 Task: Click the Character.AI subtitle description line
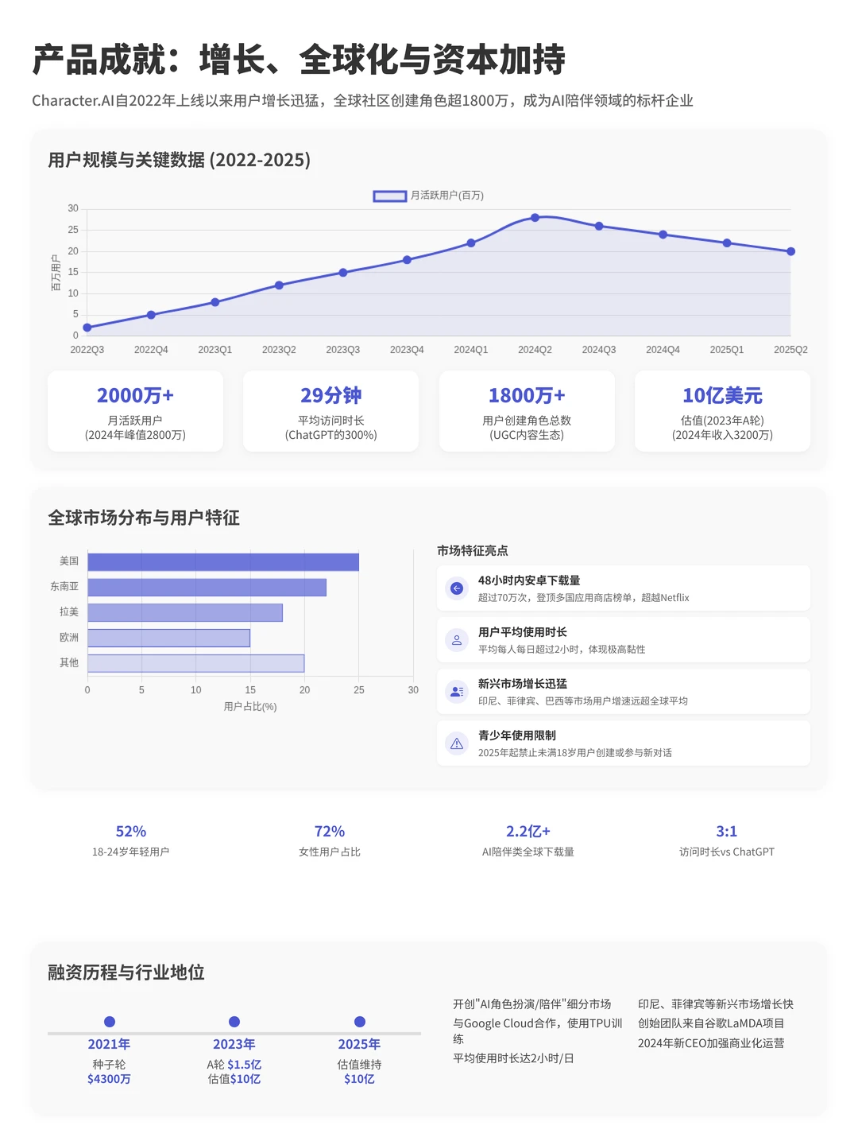[x=362, y=101]
